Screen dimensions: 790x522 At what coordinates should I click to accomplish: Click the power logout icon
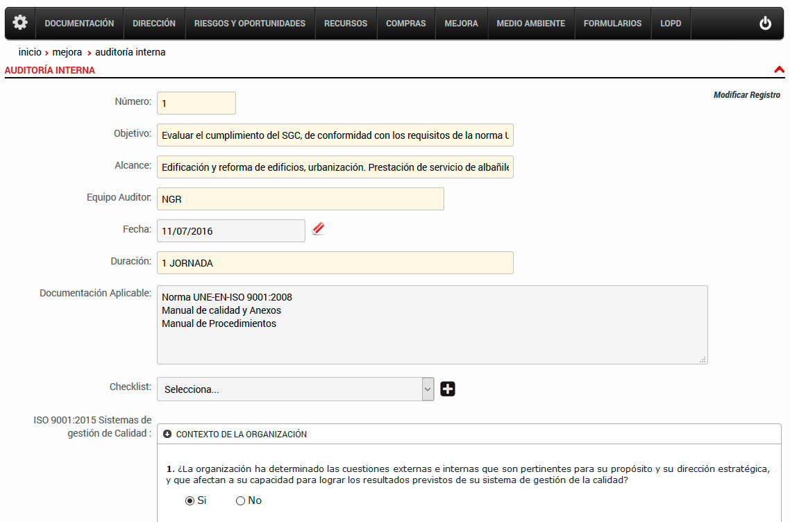765,23
